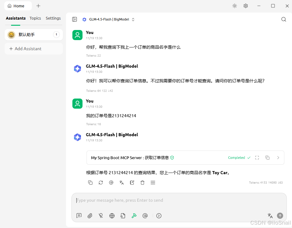Click the My Spring Boot MCP Server tool card
The image size is (292, 228).
point(185,158)
